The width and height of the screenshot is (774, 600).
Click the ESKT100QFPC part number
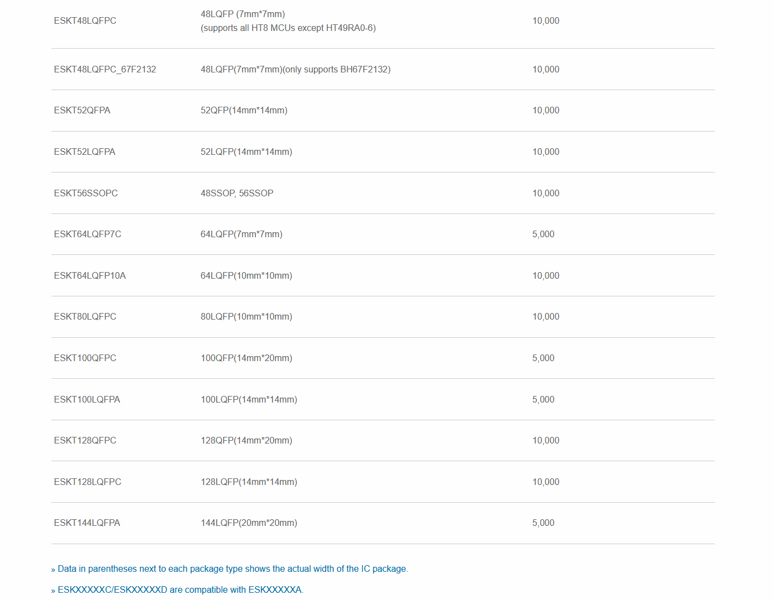[x=85, y=358]
